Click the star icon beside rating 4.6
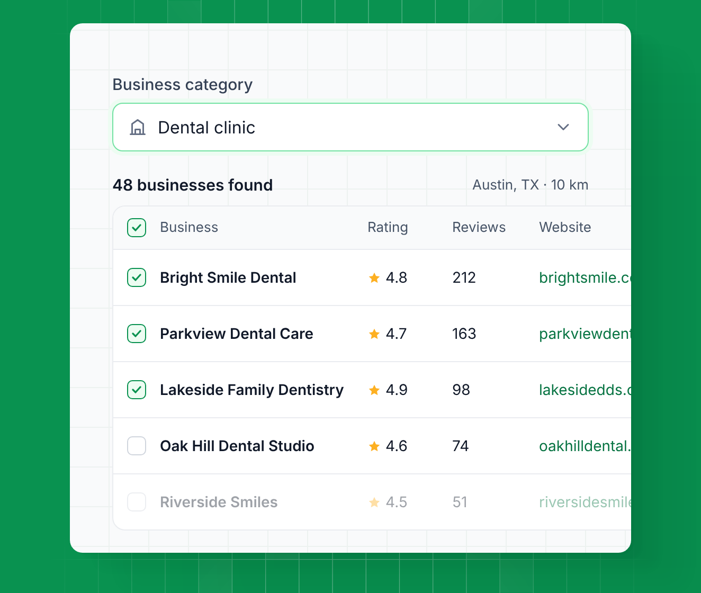Screen dimensions: 701x593 point(374,446)
